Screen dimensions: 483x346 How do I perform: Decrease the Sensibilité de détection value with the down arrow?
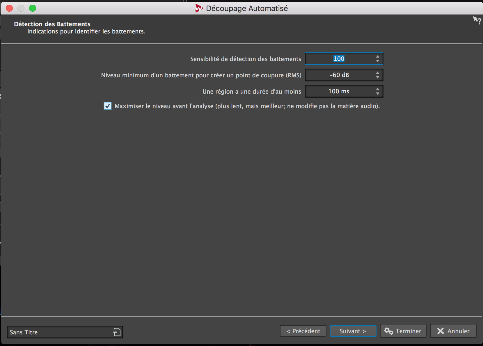point(377,61)
